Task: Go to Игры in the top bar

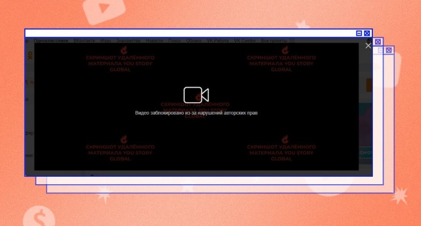Action: (x=105, y=41)
